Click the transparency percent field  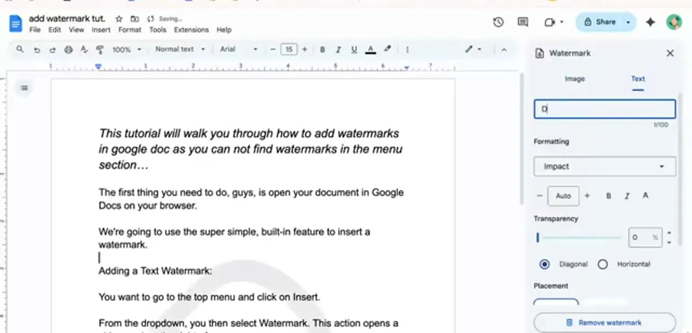pyautogui.click(x=645, y=237)
